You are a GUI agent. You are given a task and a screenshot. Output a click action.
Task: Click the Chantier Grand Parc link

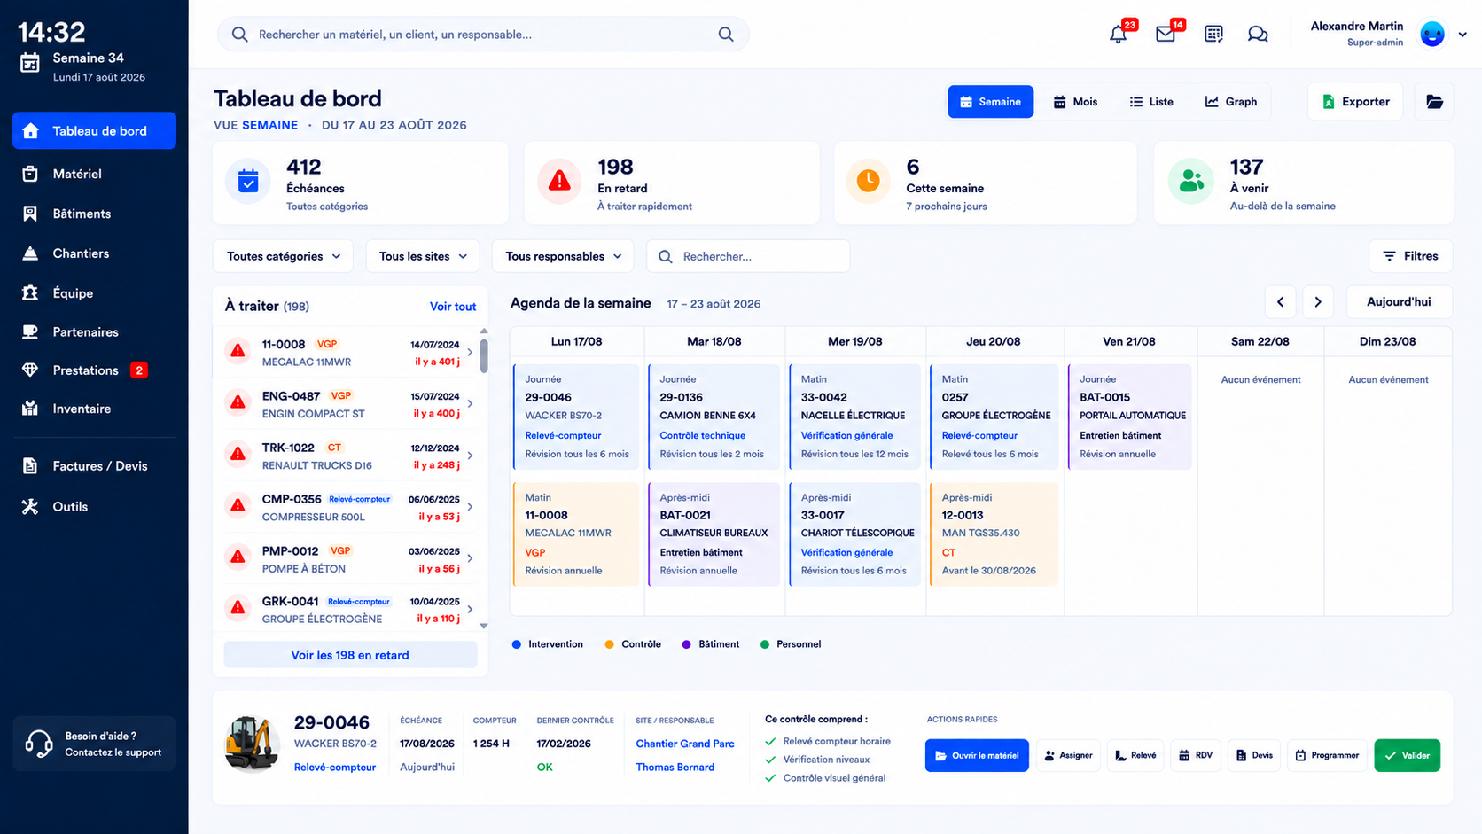coord(685,744)
